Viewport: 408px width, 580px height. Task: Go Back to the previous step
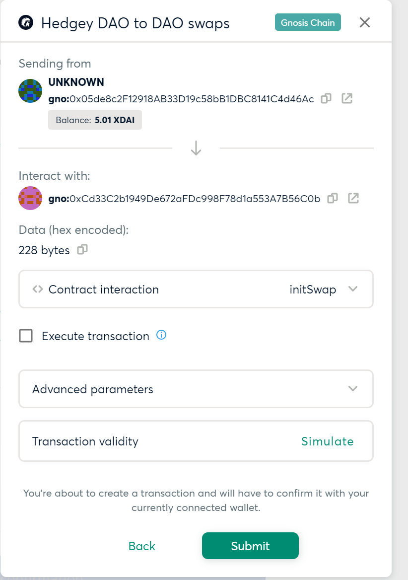(142, 546)
